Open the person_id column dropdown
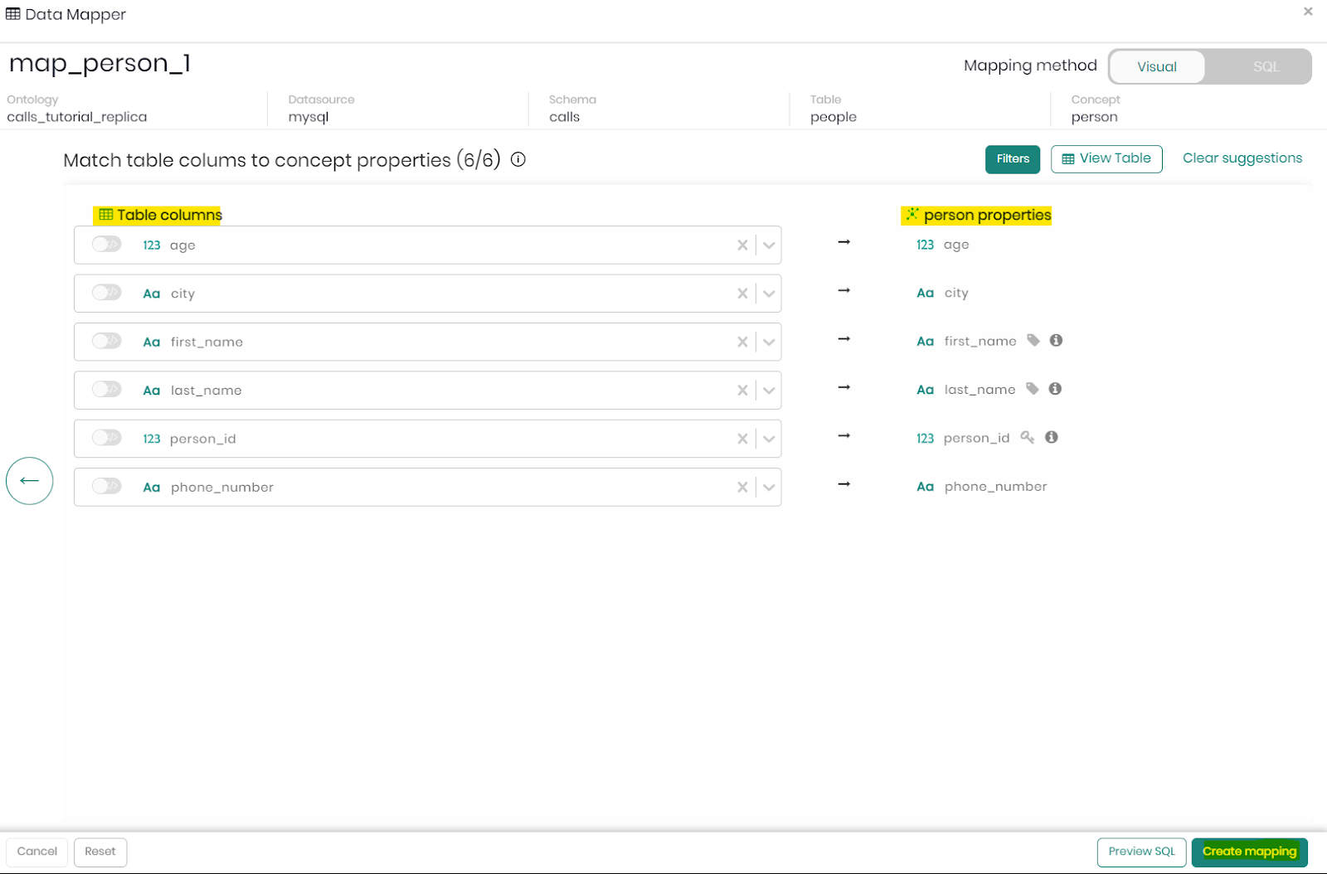The width and height of the screenshot is (1327, 874). tap(768, 438)
